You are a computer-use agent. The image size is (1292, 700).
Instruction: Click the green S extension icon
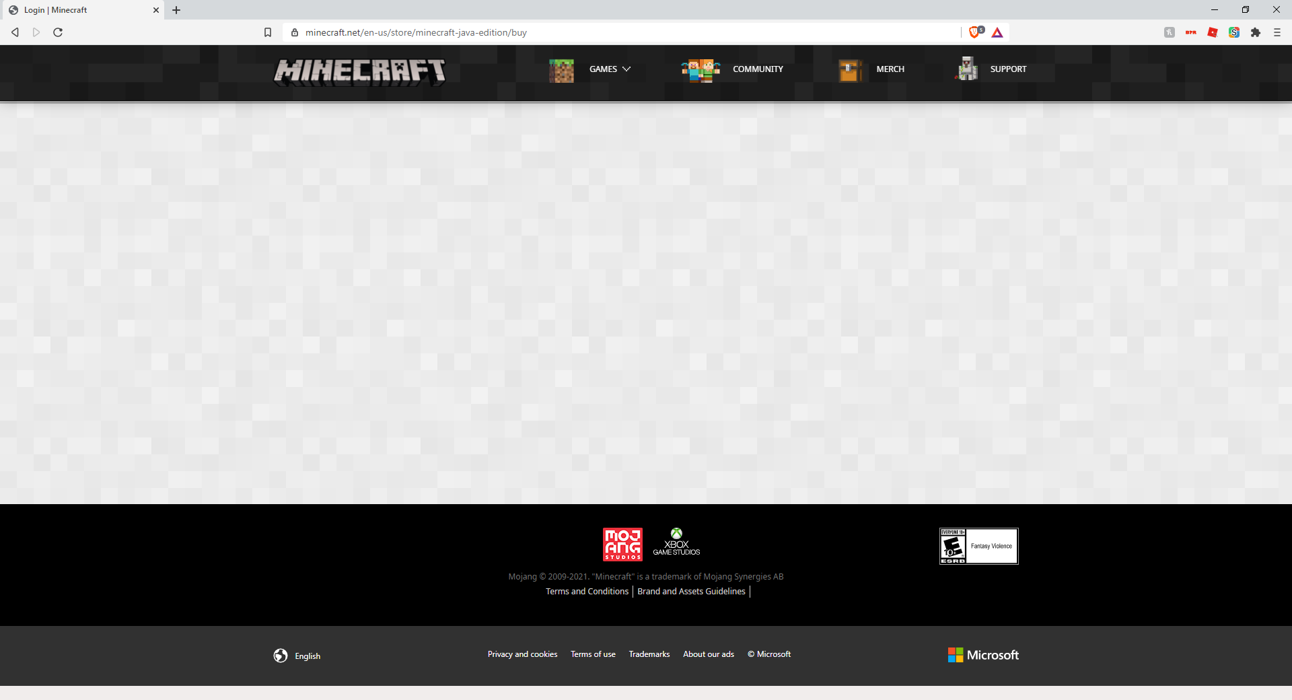[1234, 32]
